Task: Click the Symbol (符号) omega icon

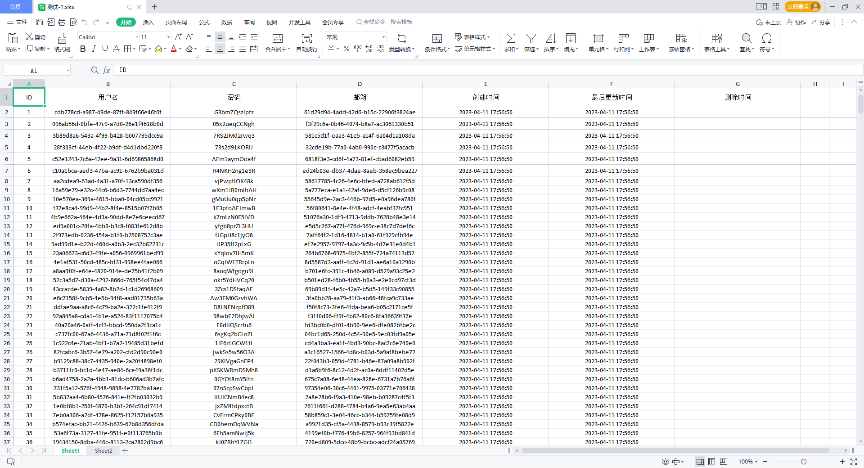Action: pos(766,38)
